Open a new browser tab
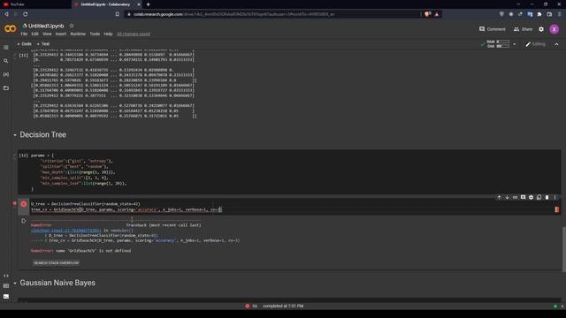 tap(148, 4)
